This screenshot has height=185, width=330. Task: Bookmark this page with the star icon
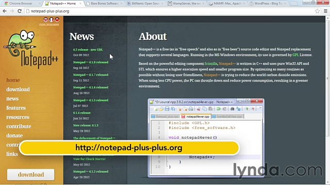pyautogui.click(x=318, y=11)
